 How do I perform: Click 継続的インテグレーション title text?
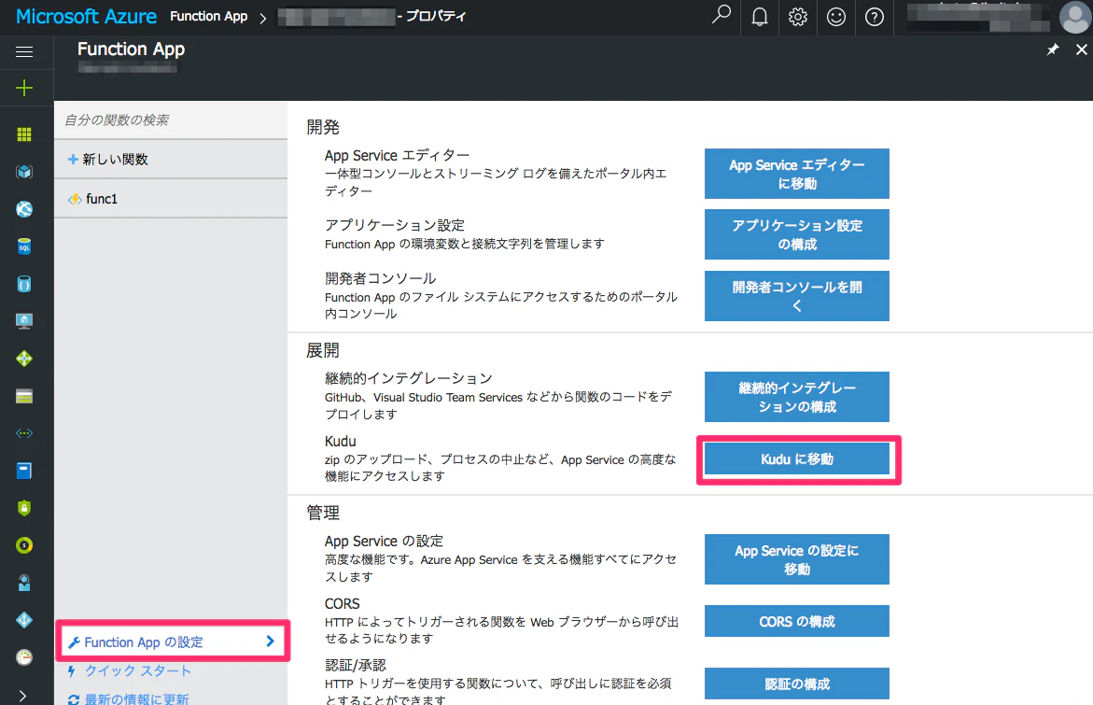tap(409, 378)
